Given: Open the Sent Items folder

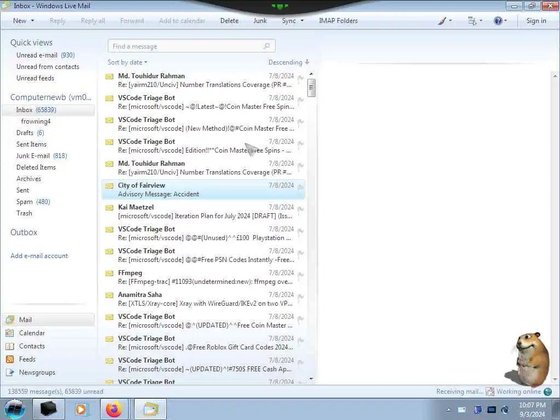Looking at the screenshot, I should pos(31,144).
